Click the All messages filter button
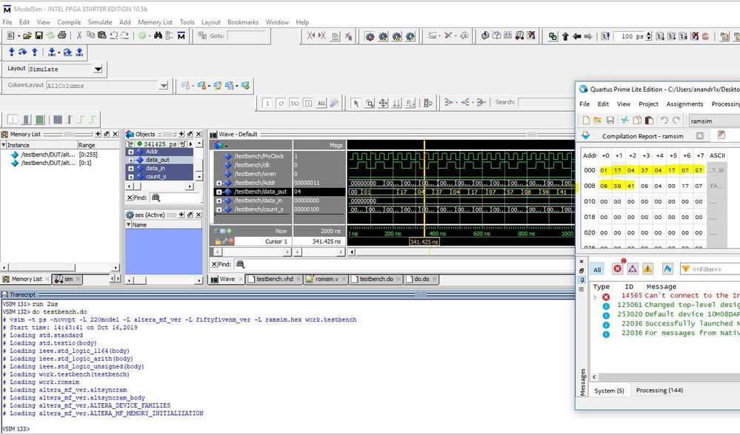The height and width of the screenshot is (435, 740). (597, 269)
